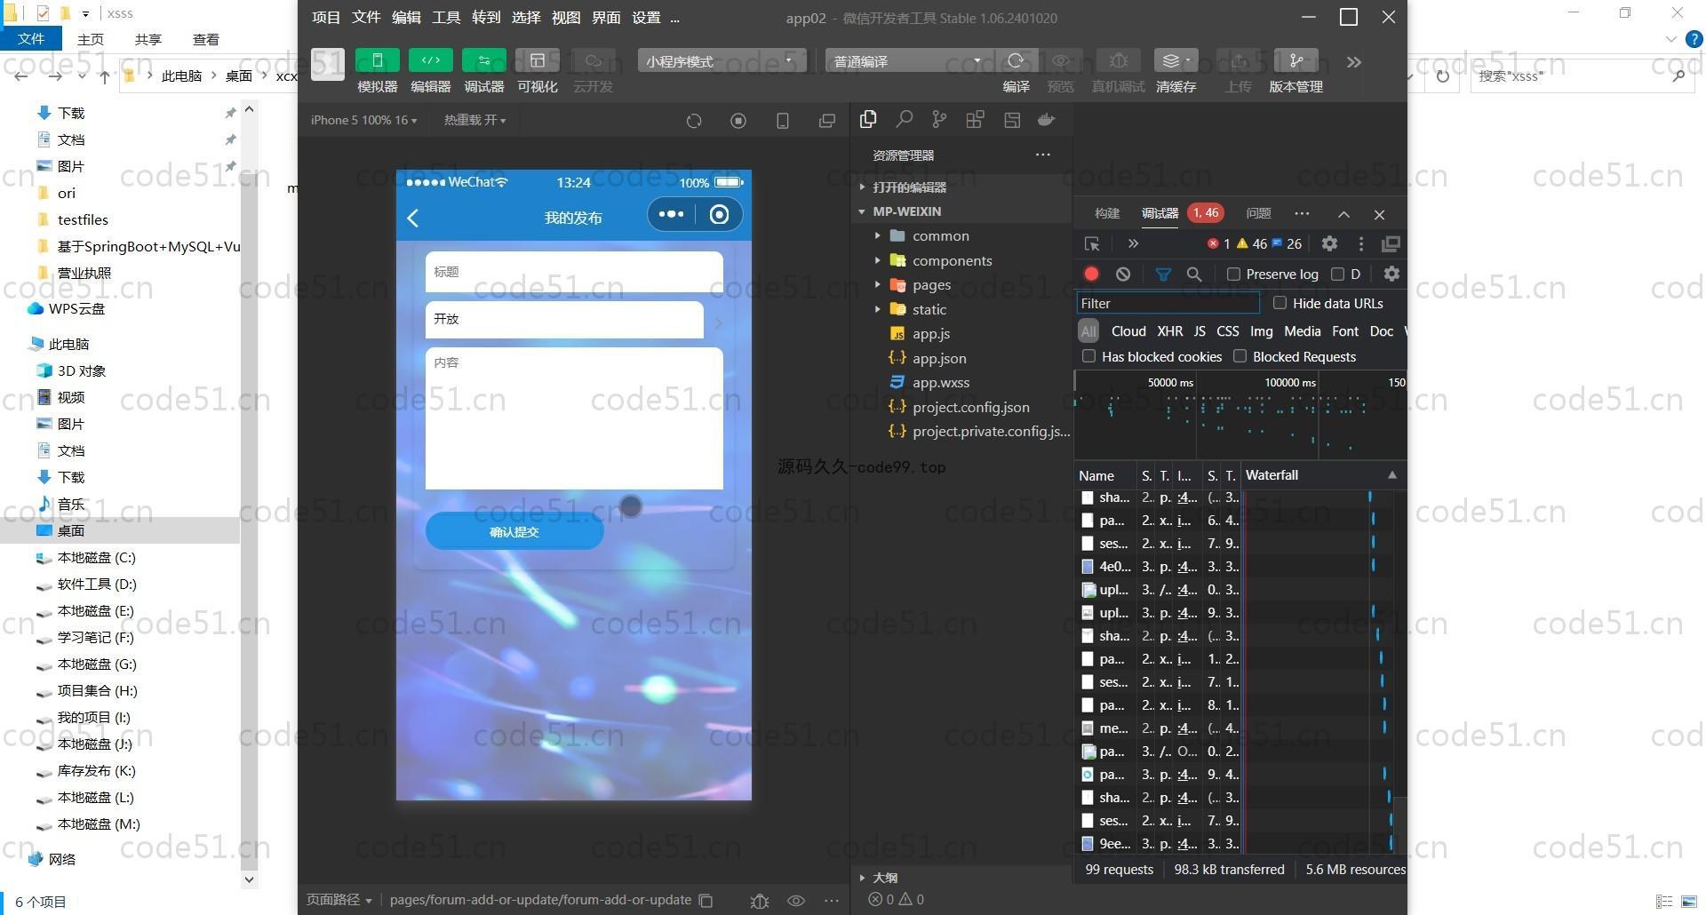The image size is (1706, 915).
Task: Open app.json in the file tree
Action: (x=939, y=358)
